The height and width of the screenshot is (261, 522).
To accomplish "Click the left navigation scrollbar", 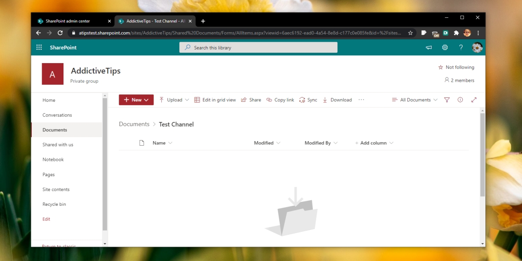I will (104, 164).
